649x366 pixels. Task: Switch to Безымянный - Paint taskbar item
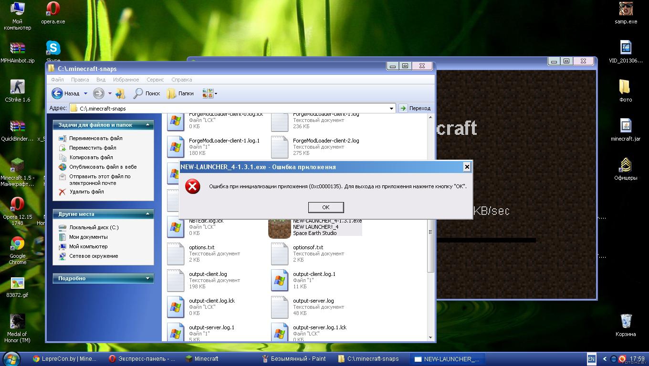coord(294,359)
